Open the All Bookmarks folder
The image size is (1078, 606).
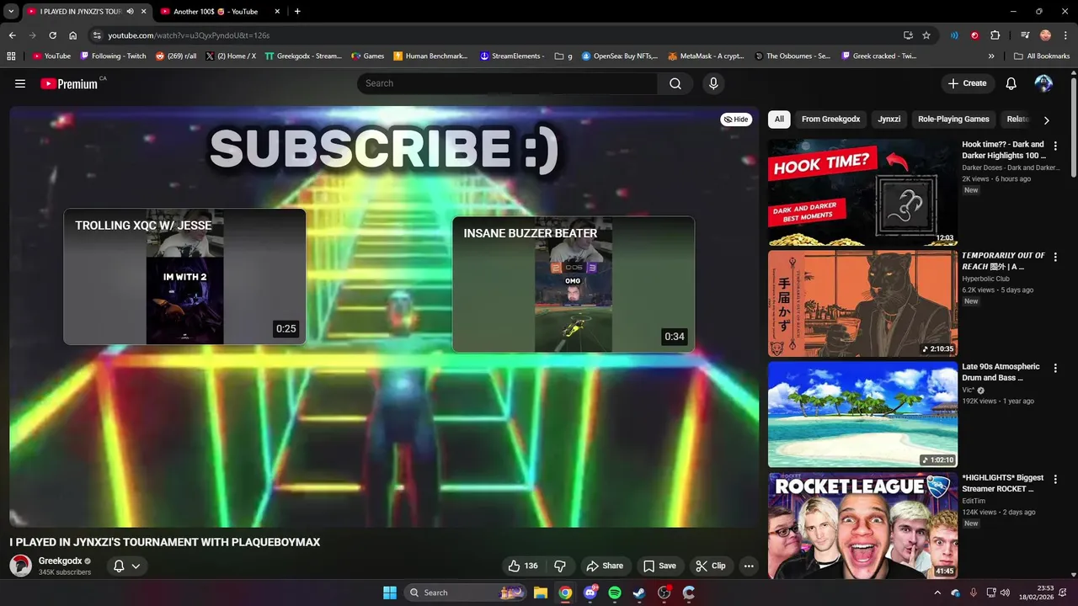(1042, 56)
